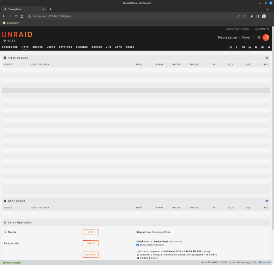Screen dimensions: 274x265
Task: Close the Tower/Main tab
Action: 43,9
